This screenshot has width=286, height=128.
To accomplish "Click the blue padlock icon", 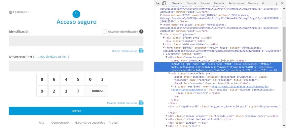I will tap(76, 14).
